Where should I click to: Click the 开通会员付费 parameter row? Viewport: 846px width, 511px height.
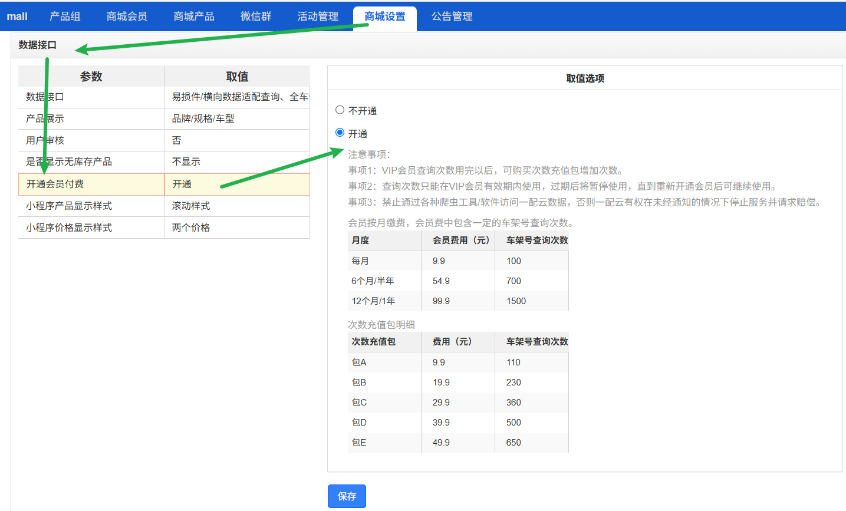coord(91,184)
